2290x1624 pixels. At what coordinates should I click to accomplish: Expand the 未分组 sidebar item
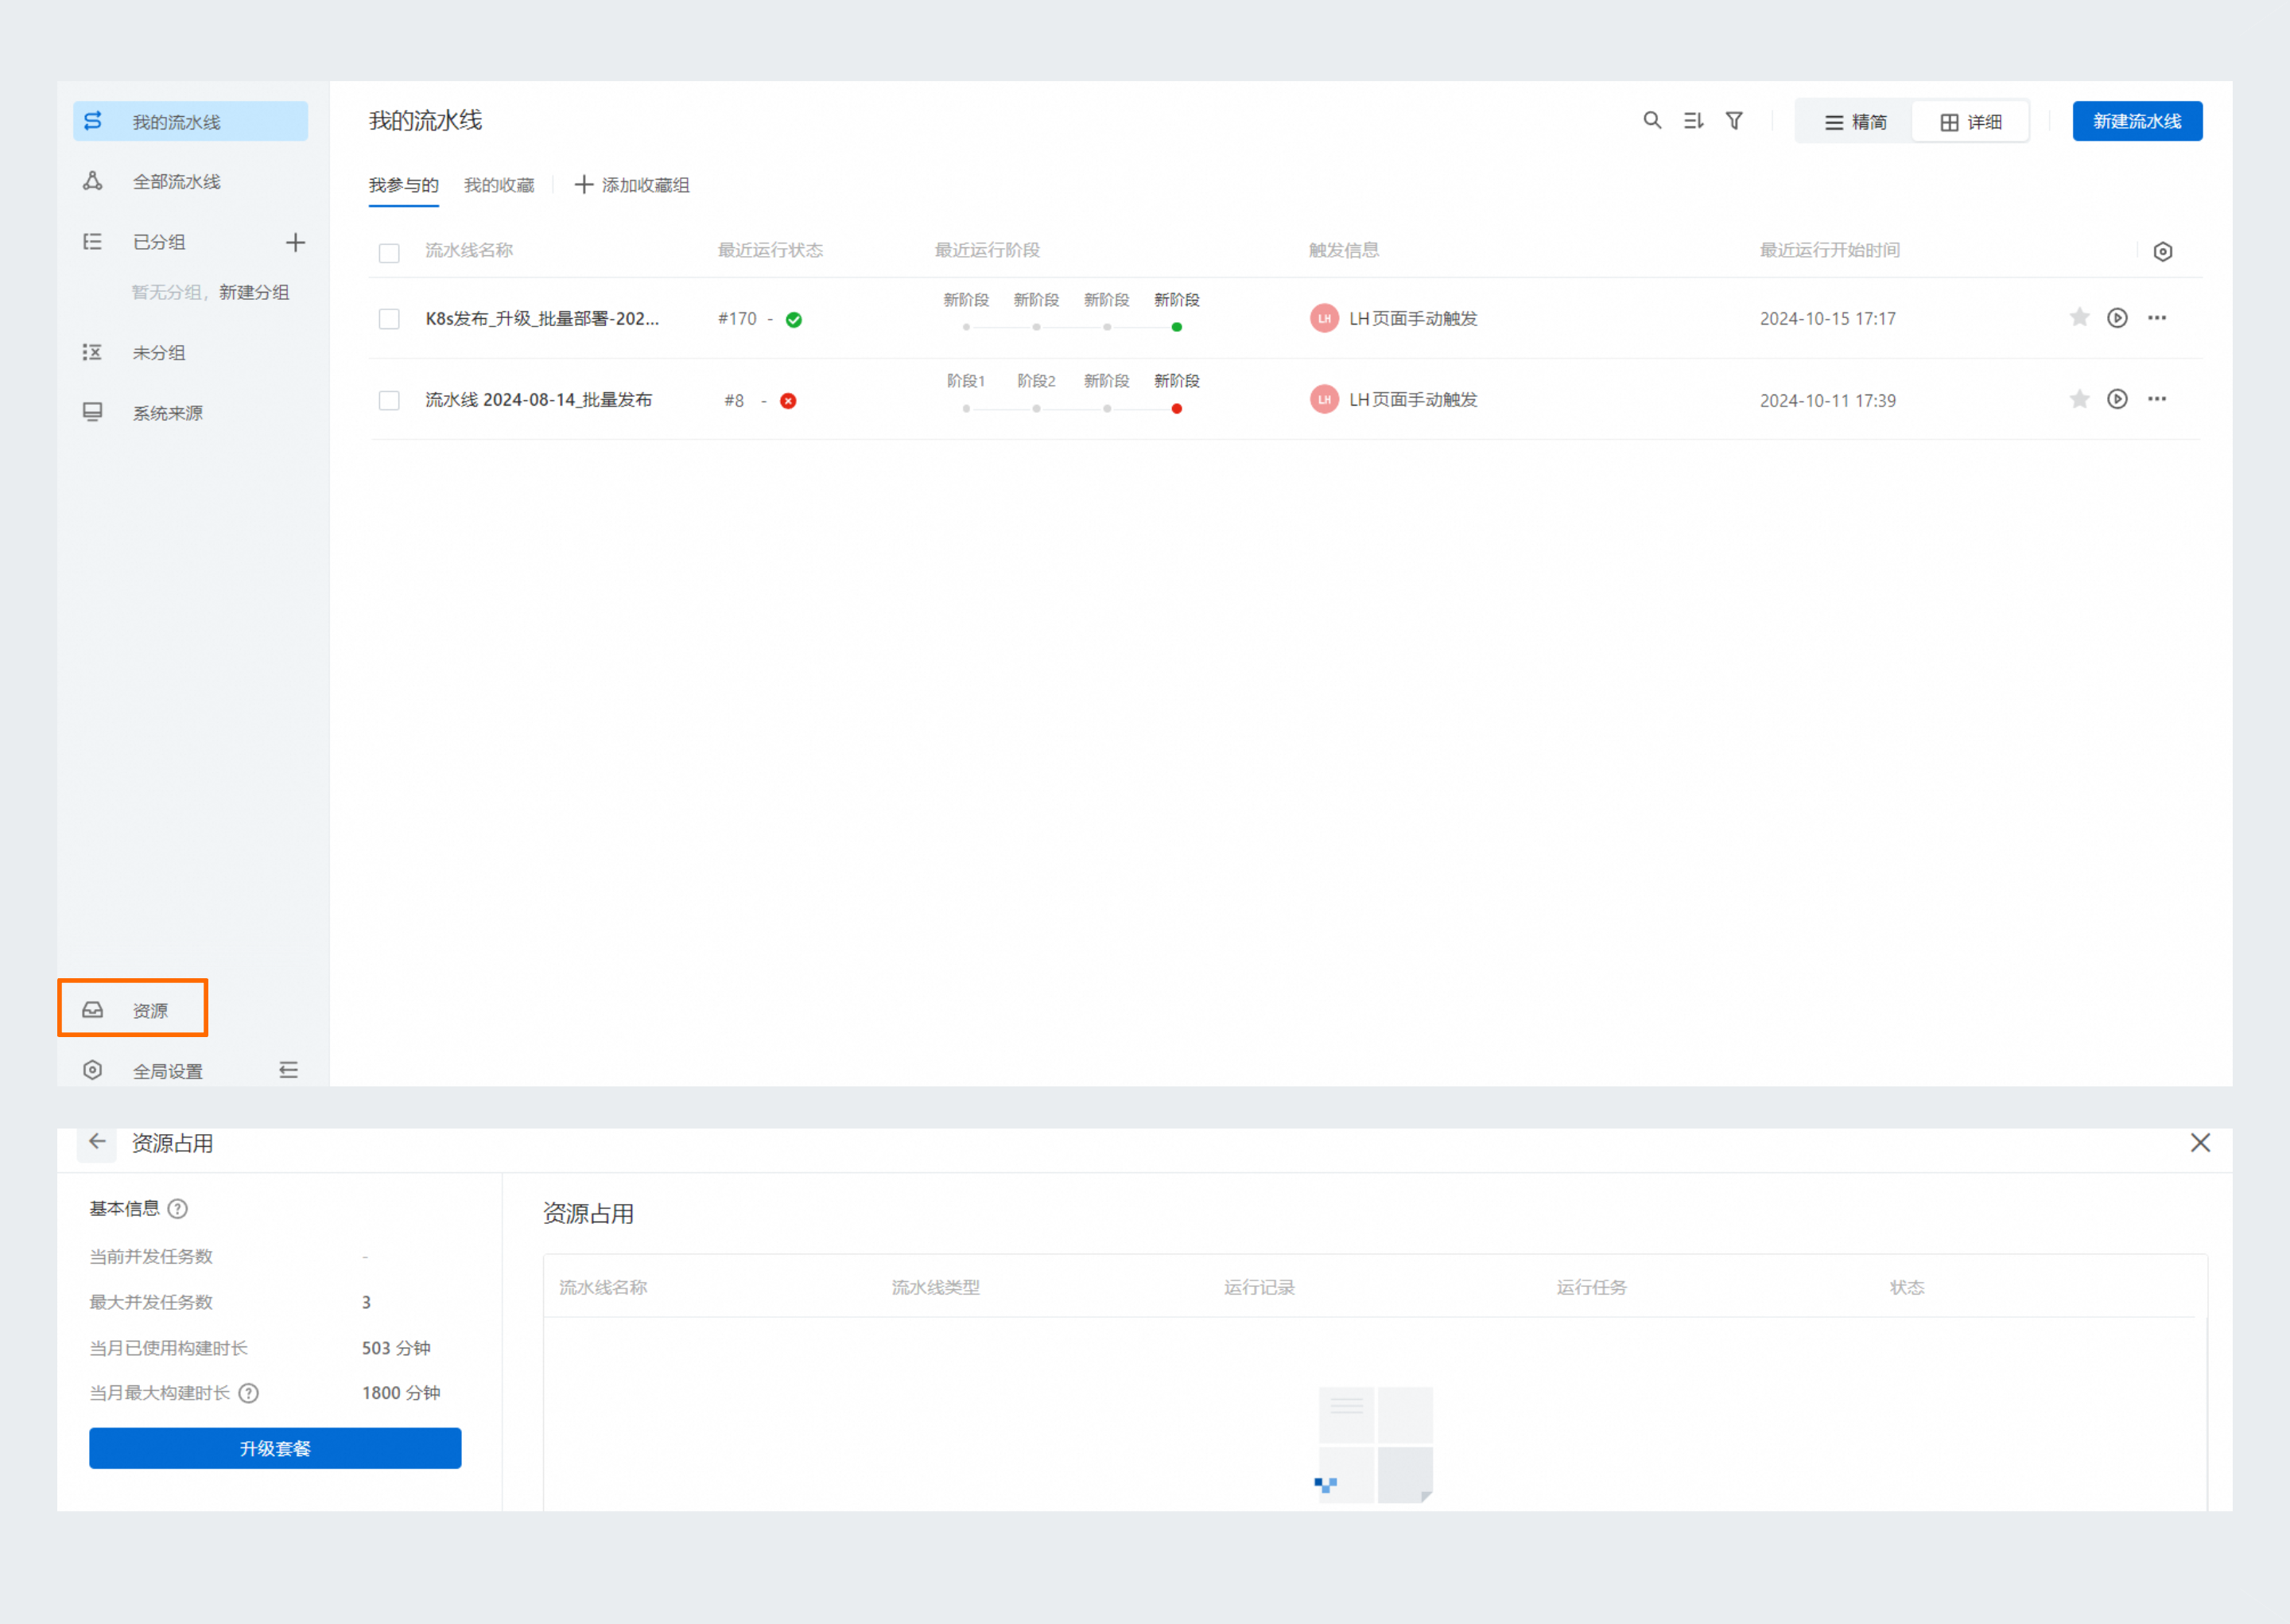point(159,353)
